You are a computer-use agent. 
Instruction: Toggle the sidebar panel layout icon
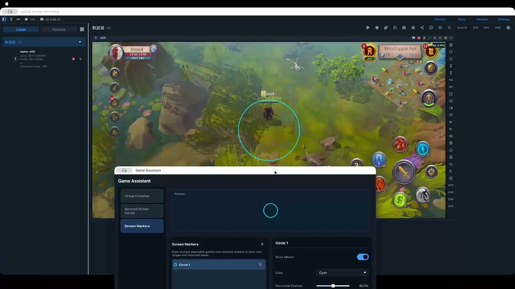4,19
